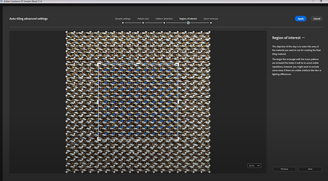The height and width of the screenshot is (181, 328).
Task: Jump to the Sample settings step label
Action: [123, 19]
